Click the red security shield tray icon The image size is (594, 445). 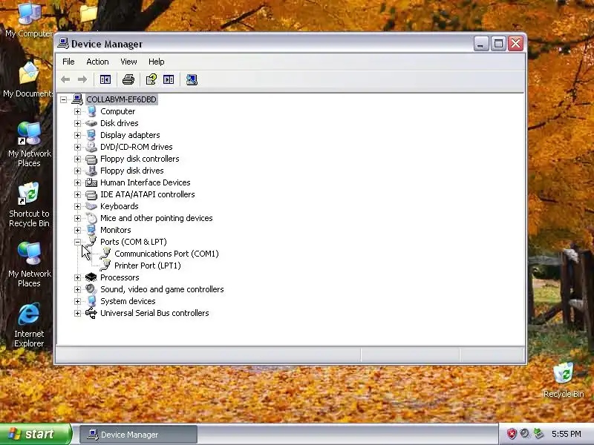(x=512, y=434)
